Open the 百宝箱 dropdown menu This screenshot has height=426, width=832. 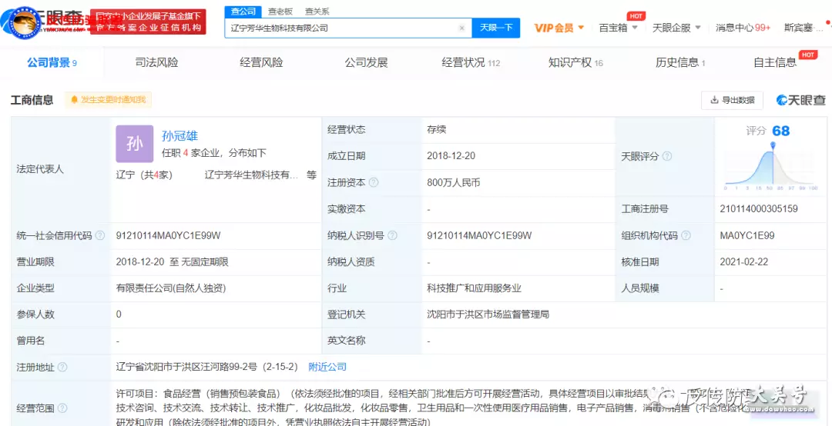coord(618,28)
